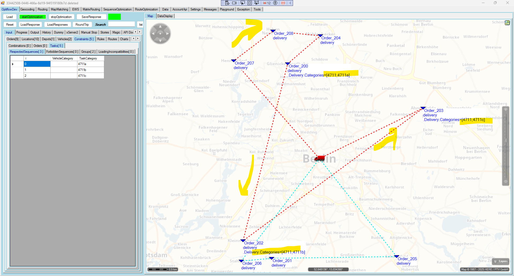Click the zoom-out minus on map slider
514x276 pixels.
click(505, 182)
